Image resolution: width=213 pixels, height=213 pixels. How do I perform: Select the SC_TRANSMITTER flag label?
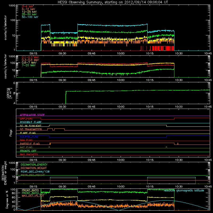31,129
